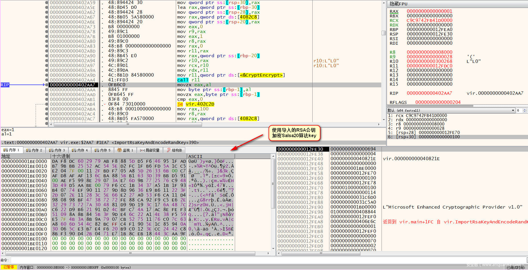The width and height of the screenshot is (528, 270).
Task: Select the je vir.402C2D instruction
Action: pos(195,104)
